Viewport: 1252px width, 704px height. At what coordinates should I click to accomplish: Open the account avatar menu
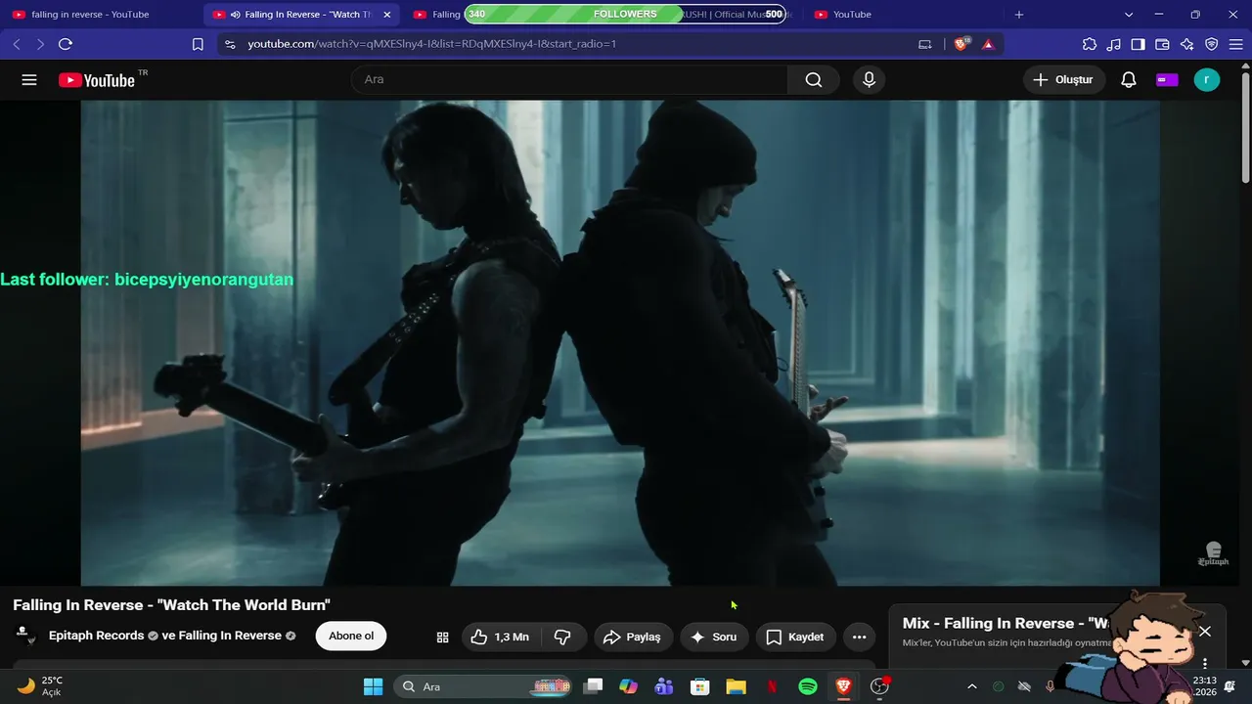point(1207,80)
